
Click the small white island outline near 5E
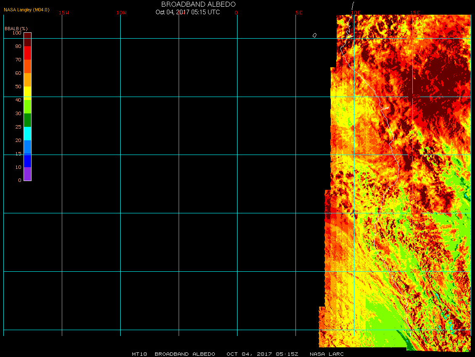click(x=314, y=35)
